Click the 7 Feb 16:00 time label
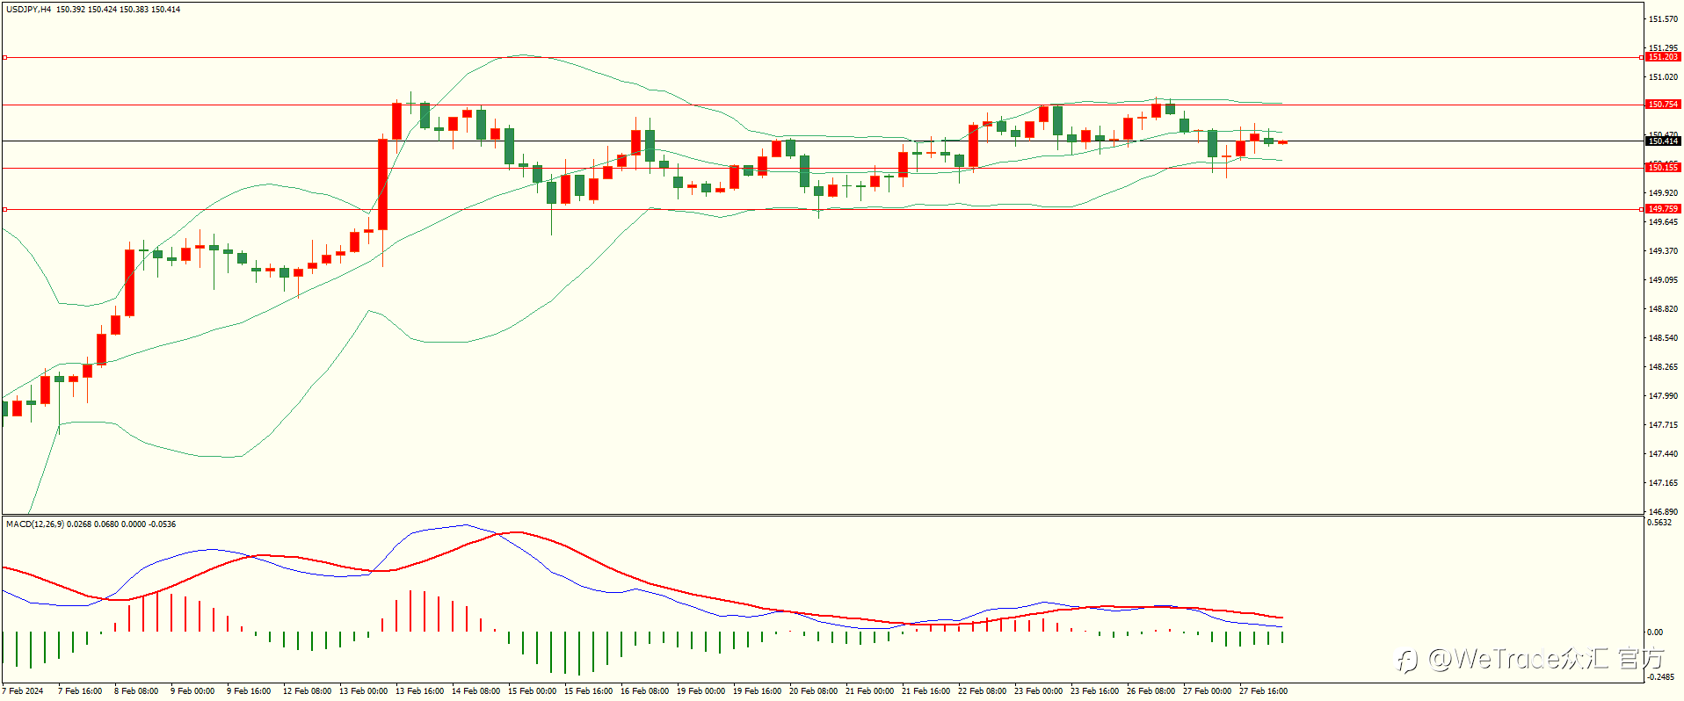1684x701 pixels. point(80,691)
